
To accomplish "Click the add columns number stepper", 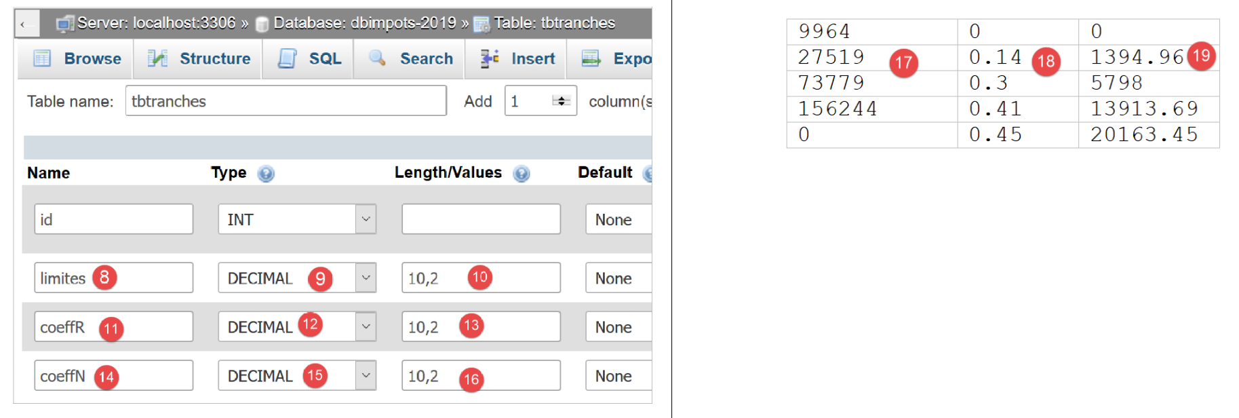I will pos(561,101).
